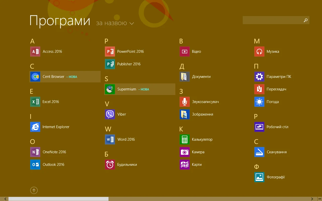322x201 pixels.
Task: Open the Access 2016 app icon
Action: (x=35, y=52)
